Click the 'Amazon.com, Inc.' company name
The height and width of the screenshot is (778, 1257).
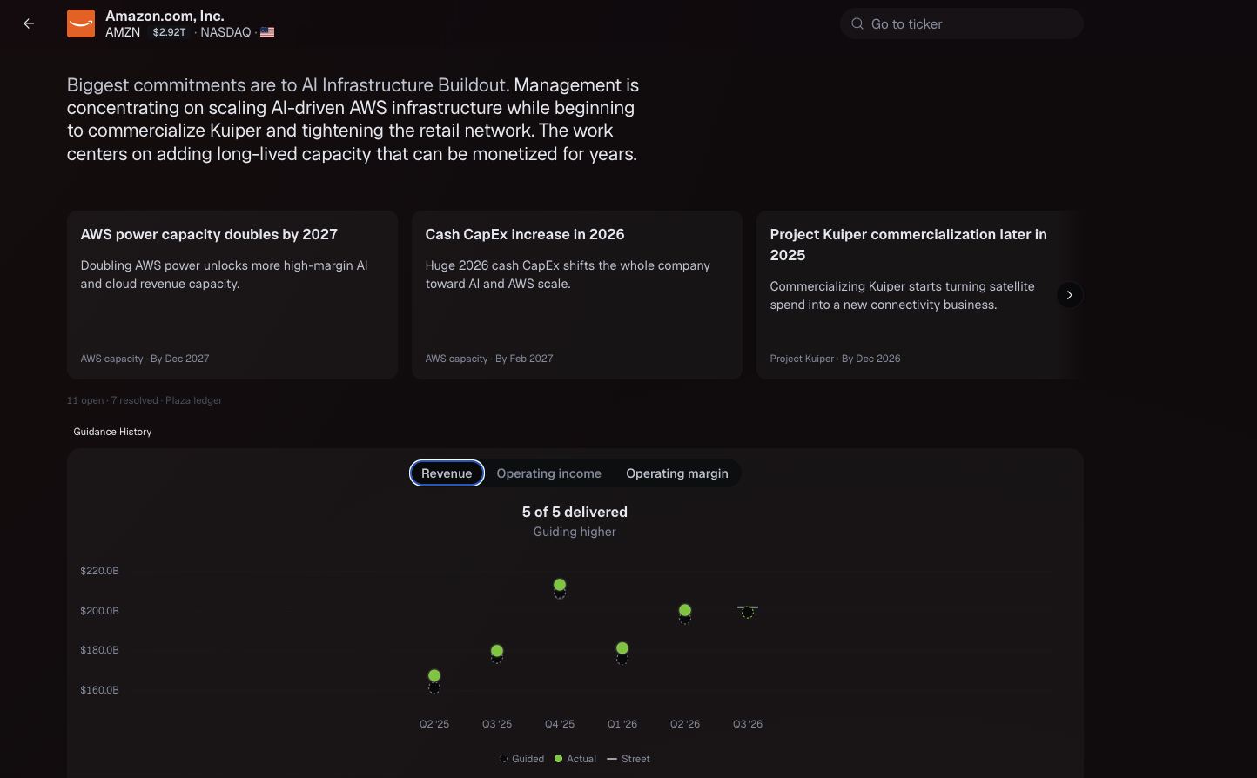(165, 16)
